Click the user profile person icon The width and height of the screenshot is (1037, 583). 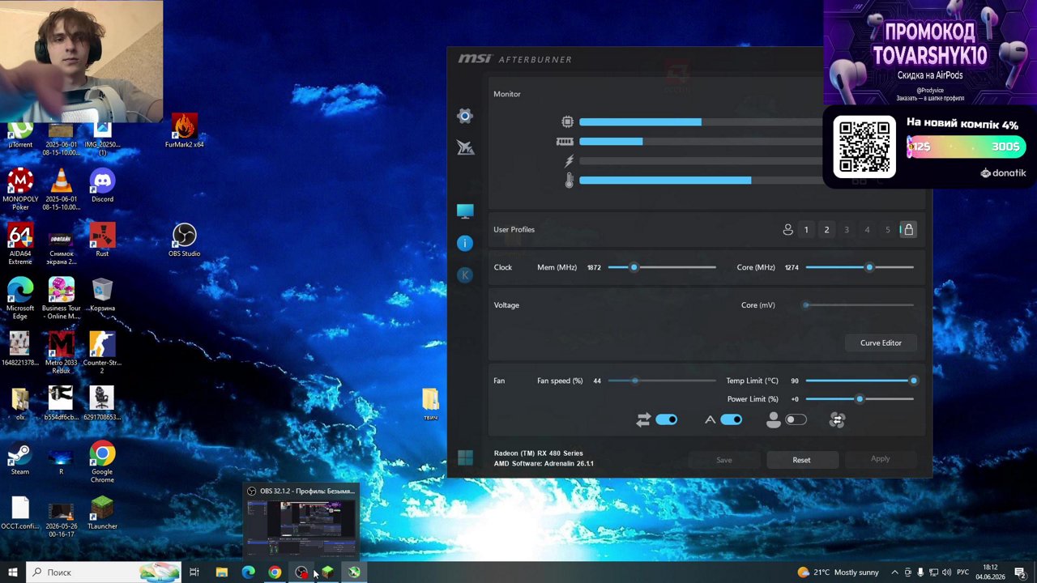(787, 230)
